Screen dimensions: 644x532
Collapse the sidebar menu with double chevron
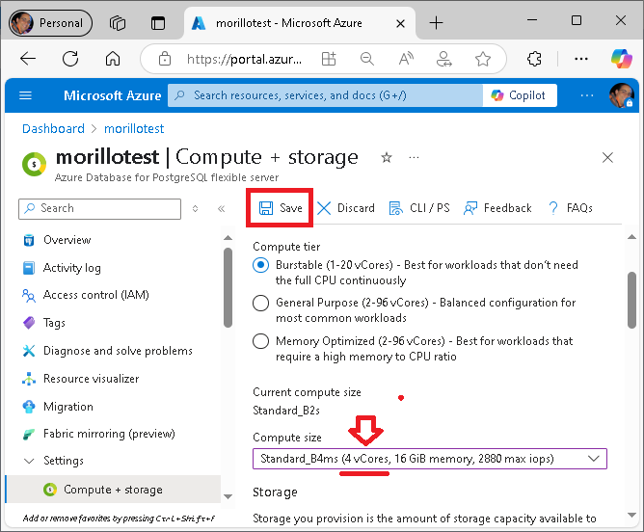pyautogui.click(x=222, y=209)
